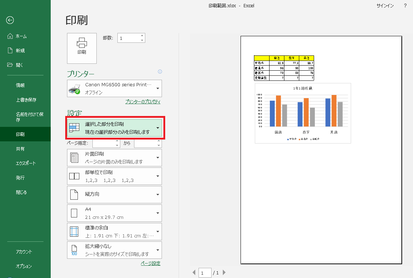Click the back arrow icon
The image size is (413, 278).
coord(10,20)
